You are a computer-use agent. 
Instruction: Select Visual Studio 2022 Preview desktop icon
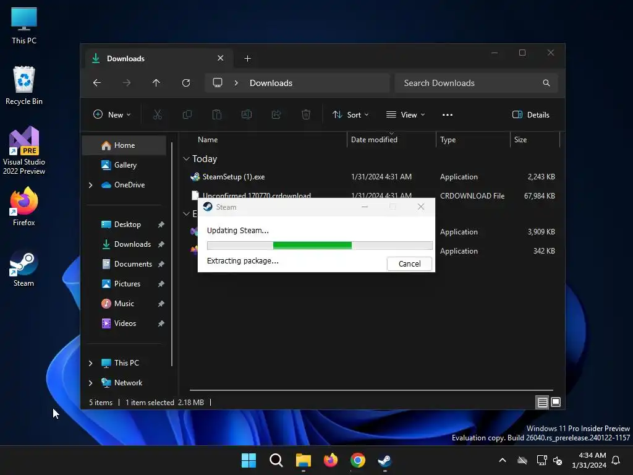(24, 150)
